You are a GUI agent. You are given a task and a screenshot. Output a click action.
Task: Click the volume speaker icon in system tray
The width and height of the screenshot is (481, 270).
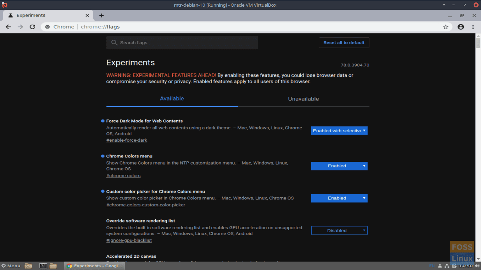pyautogui.click(x=477, y=266)
